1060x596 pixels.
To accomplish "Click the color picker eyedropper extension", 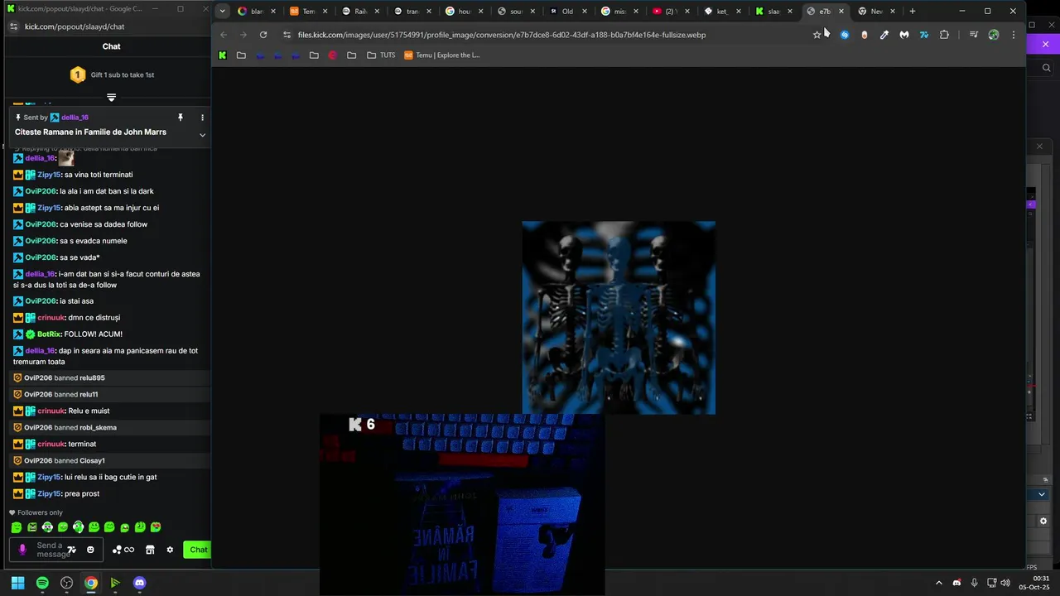I will point(884,35).
